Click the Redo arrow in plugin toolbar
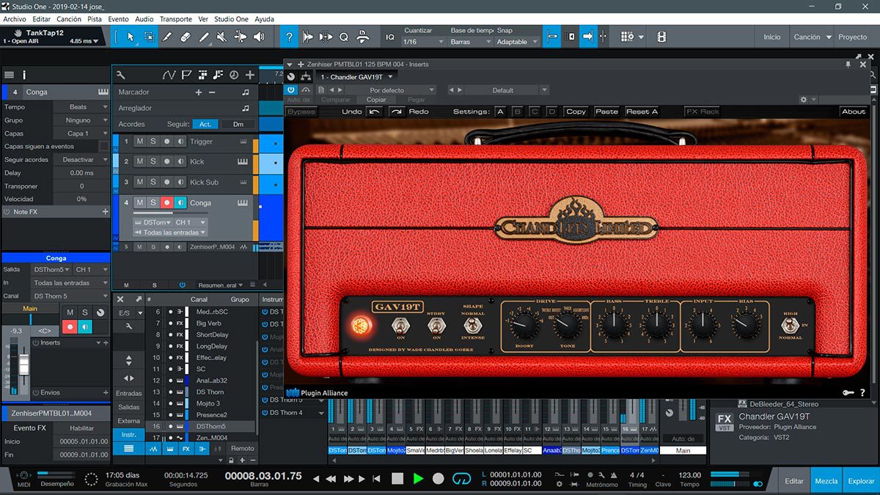Image resolution: width=880 pixels, height=495 pixels. pyautogui.click(x=397, y=111)
